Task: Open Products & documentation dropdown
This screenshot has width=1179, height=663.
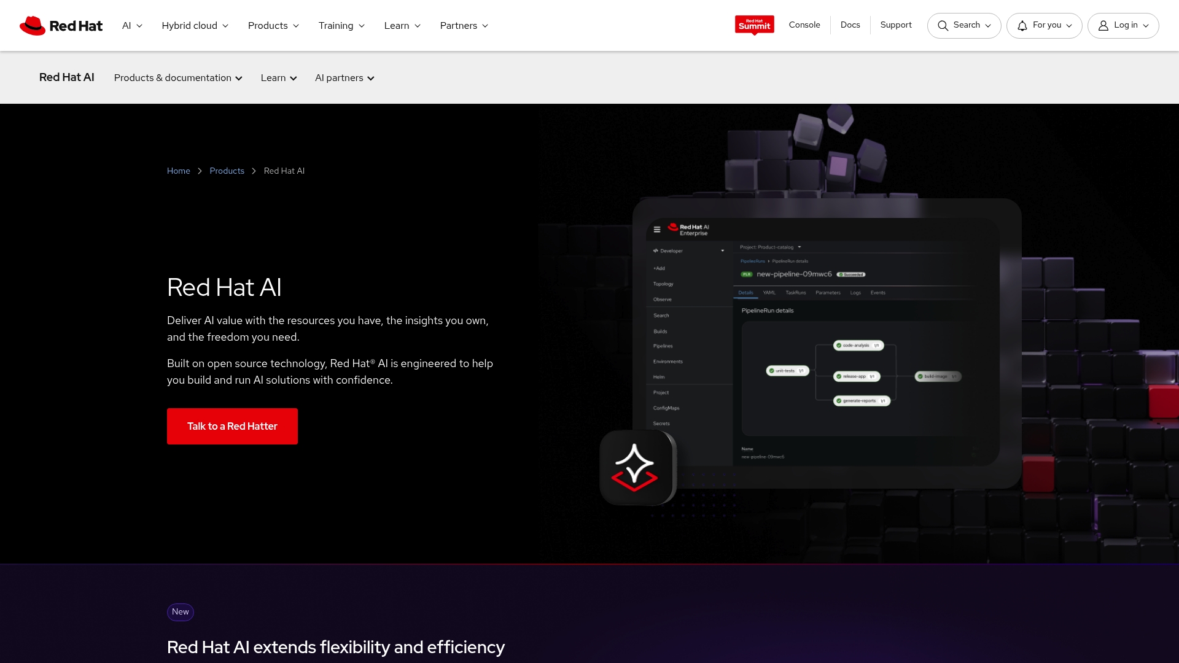Action: coord(178,78)
